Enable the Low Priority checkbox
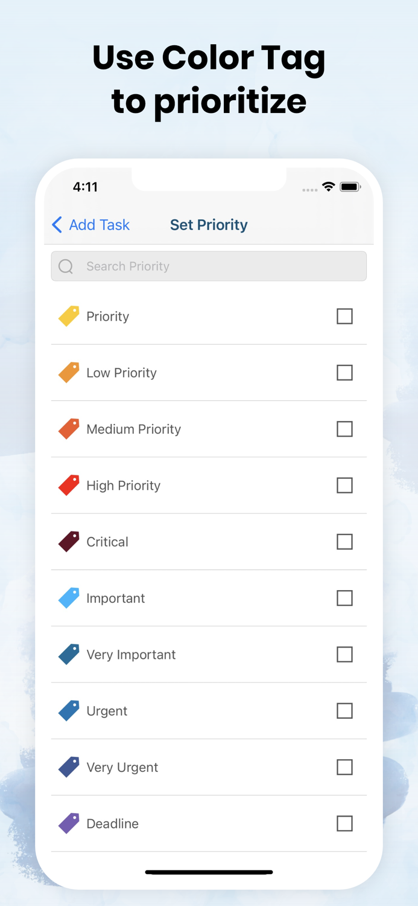 pyautogui.click(x=344, y=373)
